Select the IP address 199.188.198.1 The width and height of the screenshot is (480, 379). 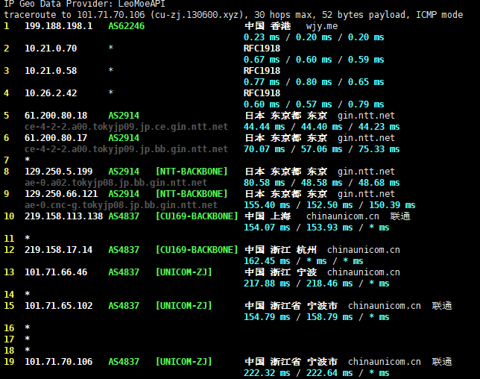tap(58, 26)
